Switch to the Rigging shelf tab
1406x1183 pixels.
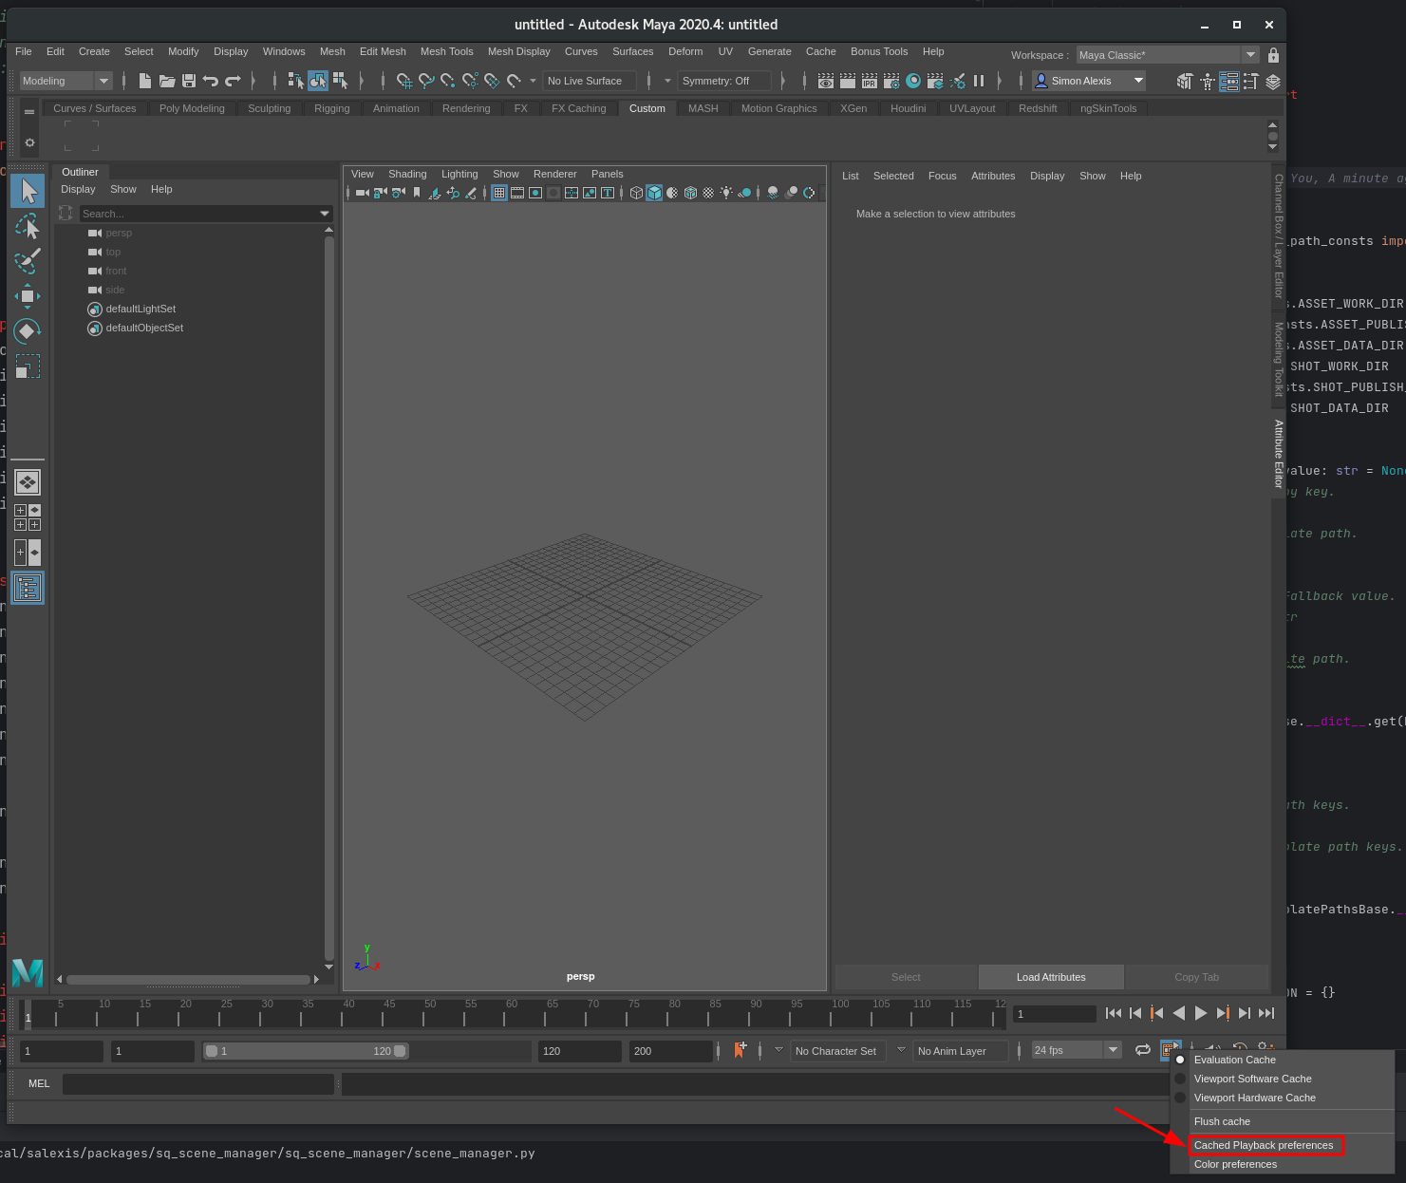pos(332,108)
